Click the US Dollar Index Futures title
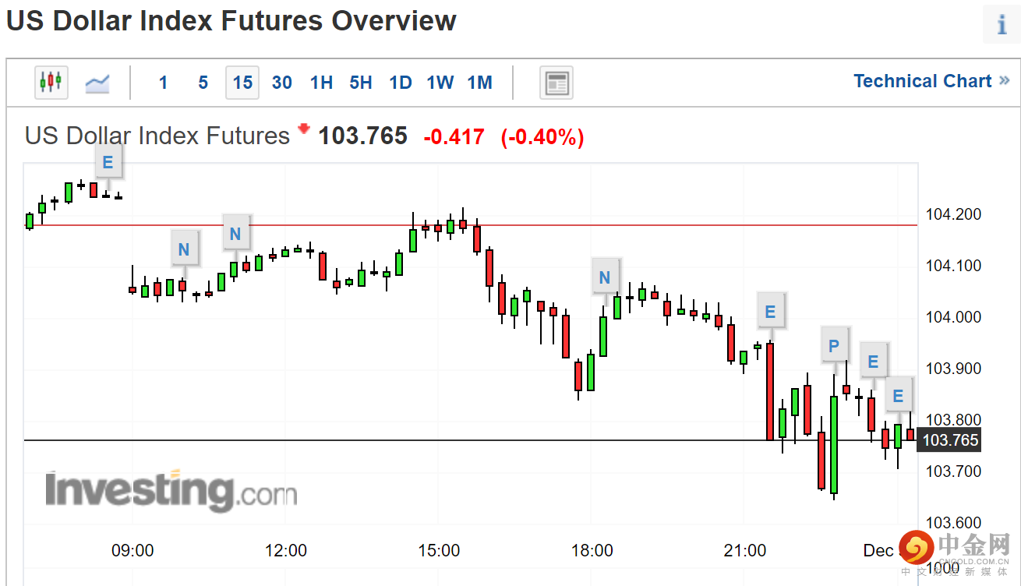 pos(157,136)
